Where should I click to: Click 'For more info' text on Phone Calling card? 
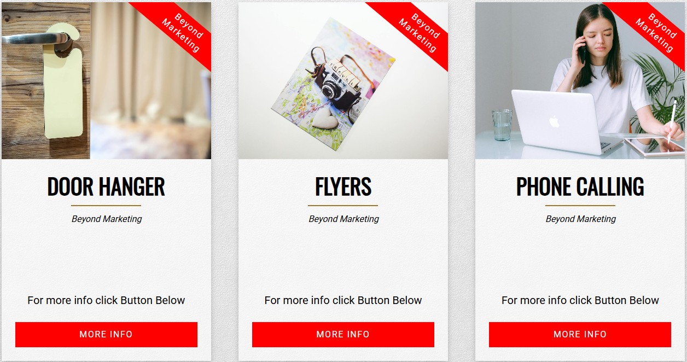coord(580,300)
